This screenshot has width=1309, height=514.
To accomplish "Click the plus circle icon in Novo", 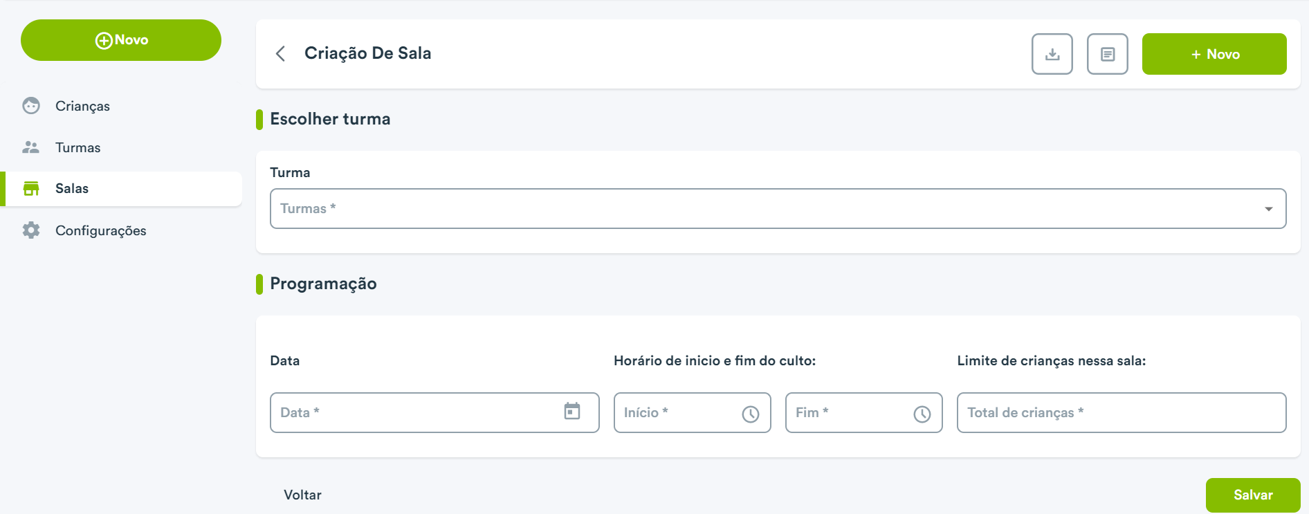I will (x=104, y=41).
